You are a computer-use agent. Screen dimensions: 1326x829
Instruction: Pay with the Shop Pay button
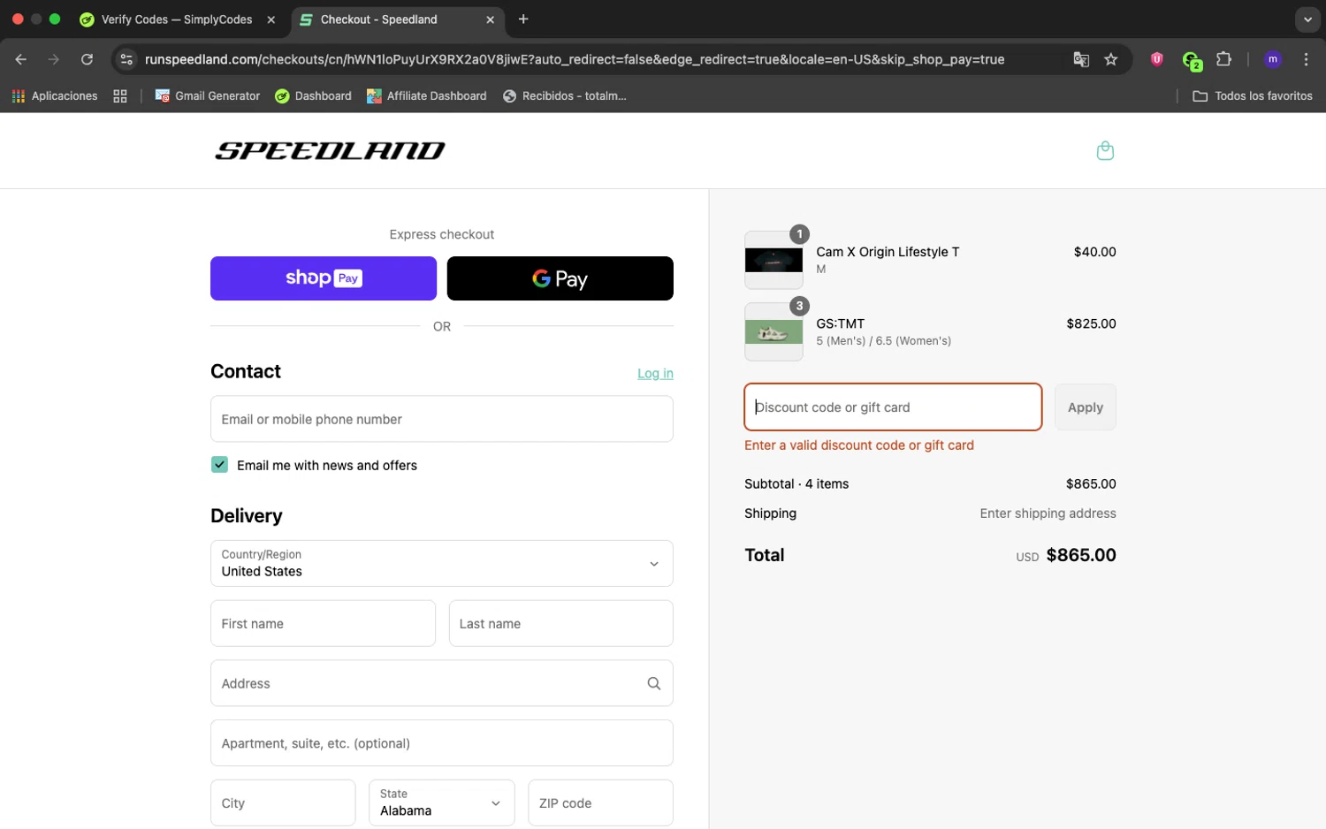tap(324, 278)
